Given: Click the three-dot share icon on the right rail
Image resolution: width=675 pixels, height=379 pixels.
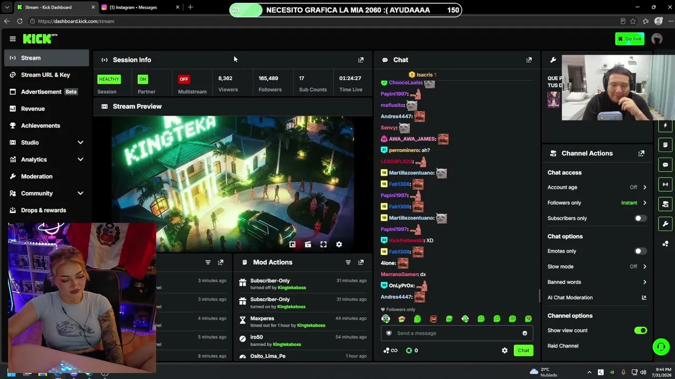Looking at the screenshot, I should 666,244.
